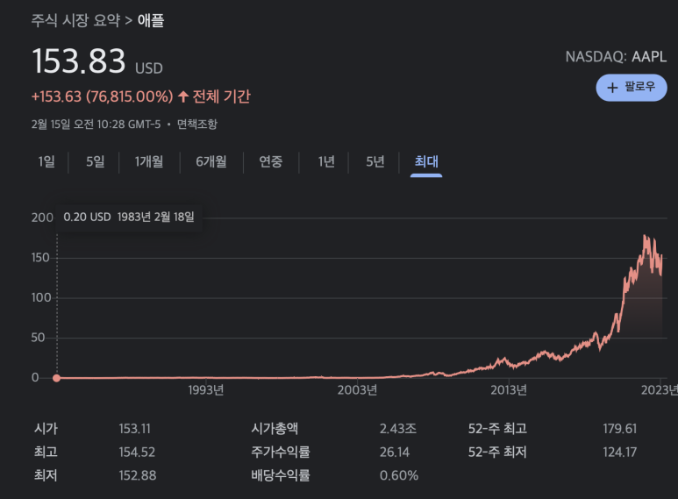Click the +153.63 (76,815.00%) change text

click(102, 96)
